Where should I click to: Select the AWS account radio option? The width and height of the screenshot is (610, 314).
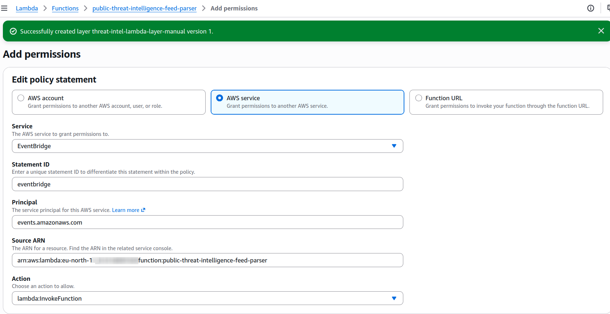tap(21, 98)
